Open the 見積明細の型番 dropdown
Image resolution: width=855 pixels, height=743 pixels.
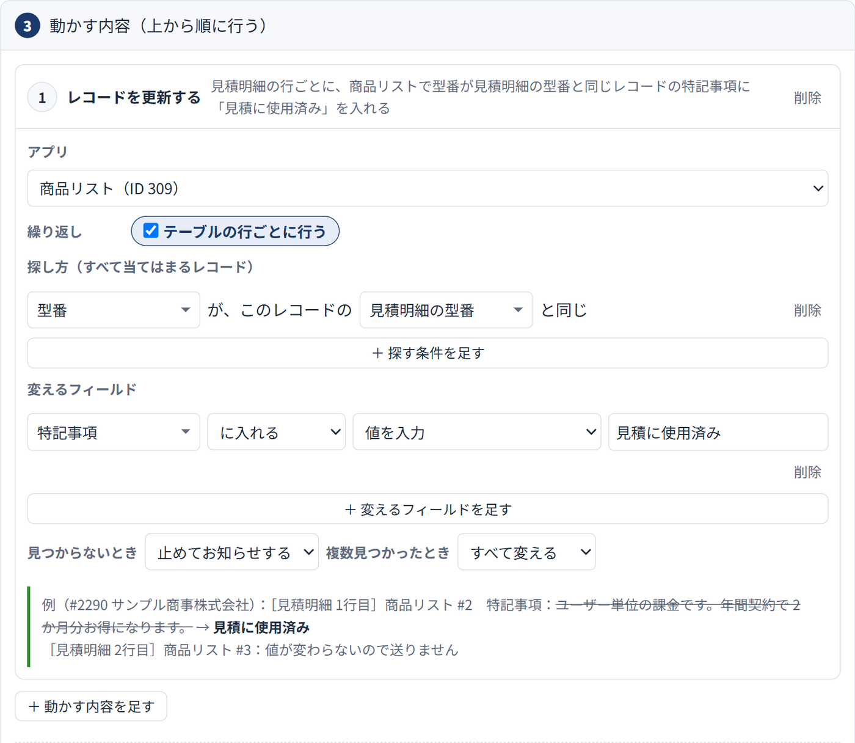(x=446, y=310)
